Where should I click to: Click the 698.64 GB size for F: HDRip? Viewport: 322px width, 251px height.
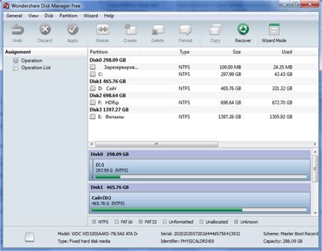point(231,102)
